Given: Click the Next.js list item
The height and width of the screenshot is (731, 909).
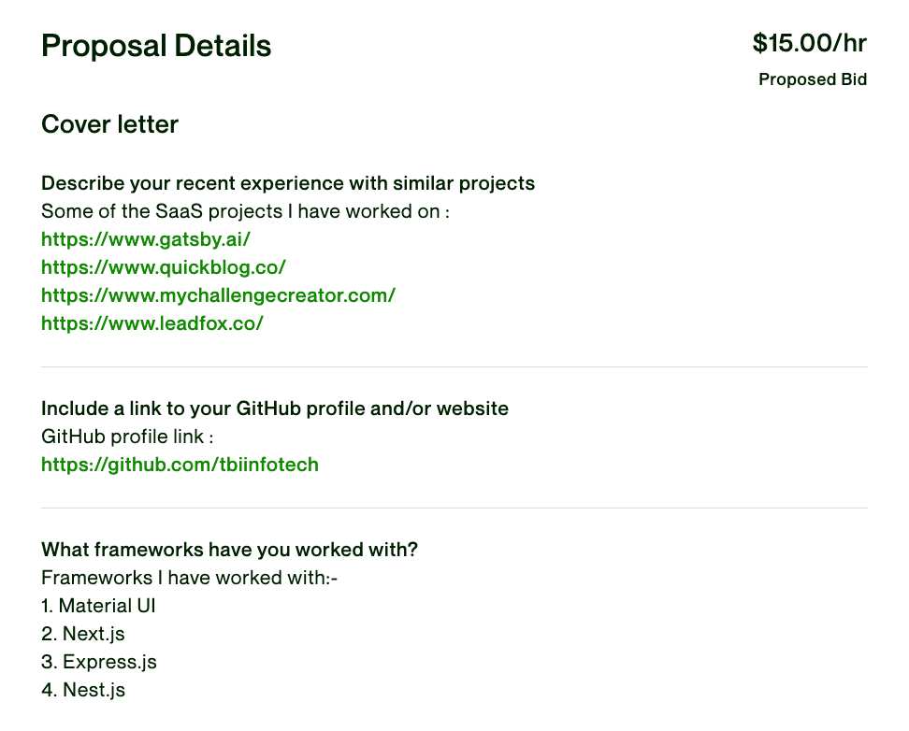Looking at the screenshot, I should click(x=83, y=634).
